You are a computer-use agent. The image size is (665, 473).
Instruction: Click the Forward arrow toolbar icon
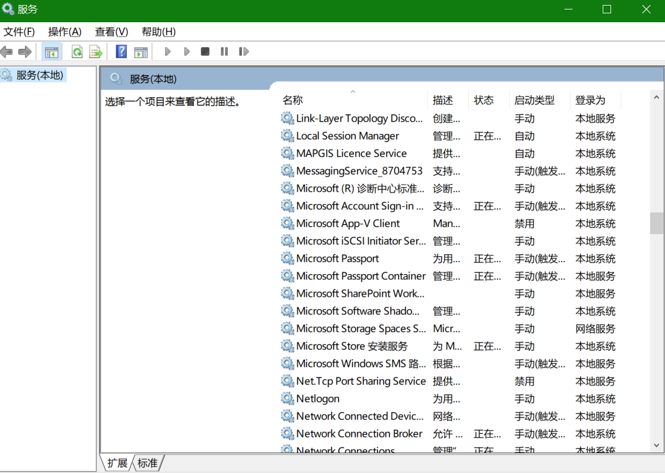pos(25,52)
